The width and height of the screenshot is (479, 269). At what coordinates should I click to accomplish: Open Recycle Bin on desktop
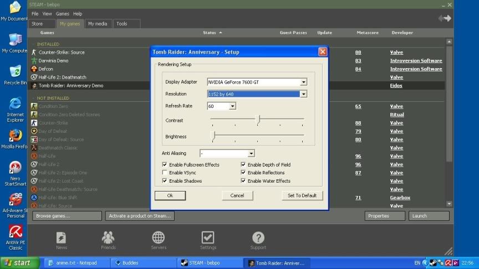click(x=15, y=72)
